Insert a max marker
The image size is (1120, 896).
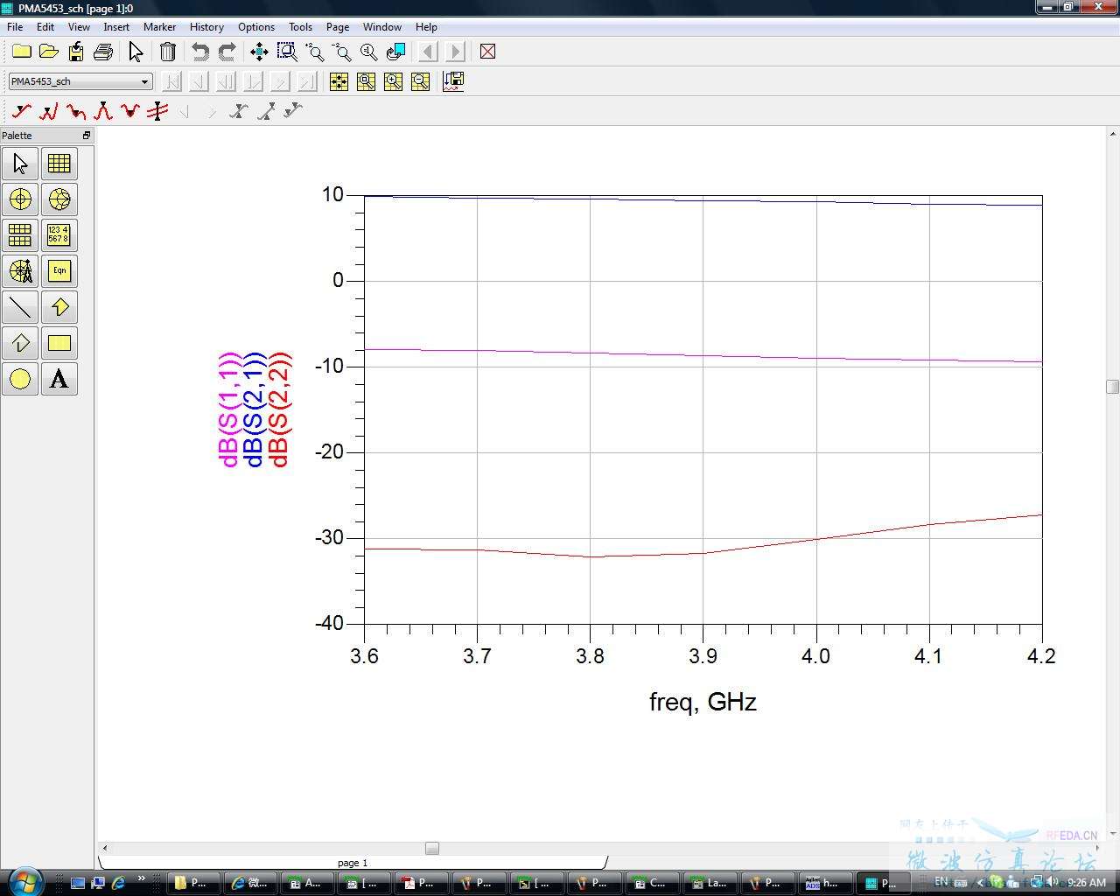point(103,111)
